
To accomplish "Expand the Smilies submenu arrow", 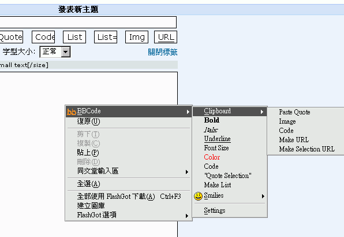I will pyautogui.click(x=263, y=196).
